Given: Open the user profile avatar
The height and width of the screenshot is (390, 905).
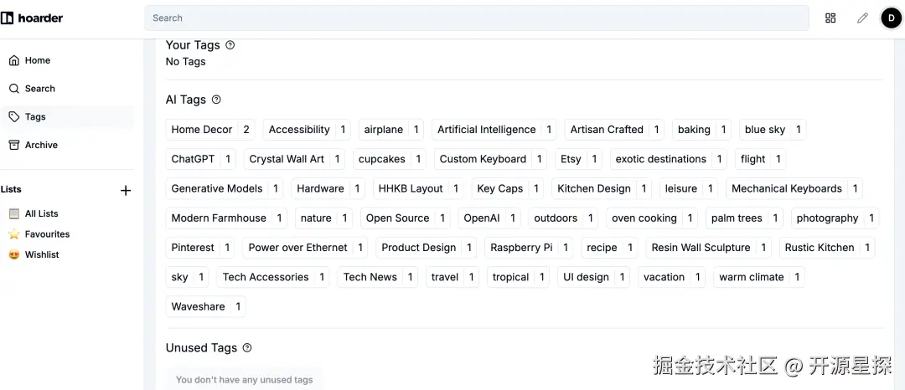Looking at the screenshot, I should coord(891,18).
